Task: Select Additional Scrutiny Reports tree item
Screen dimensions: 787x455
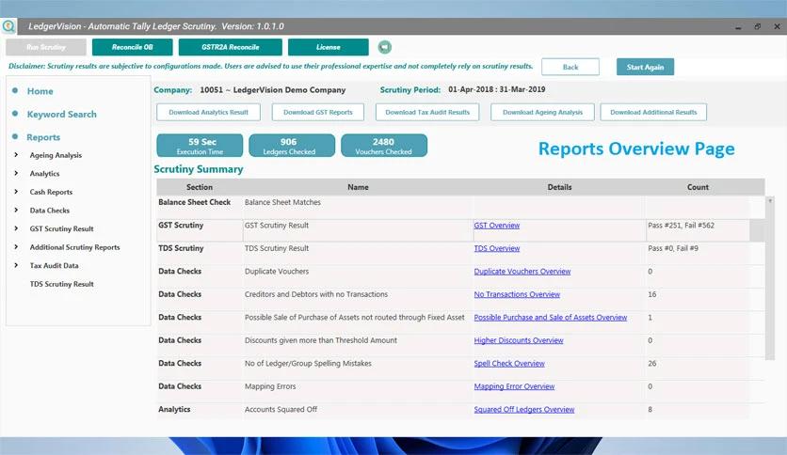Action: [74, 247]
